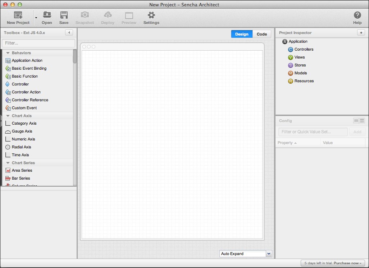Select the Views node
Screen dimensions: 369x268
(x=296, y=57)
